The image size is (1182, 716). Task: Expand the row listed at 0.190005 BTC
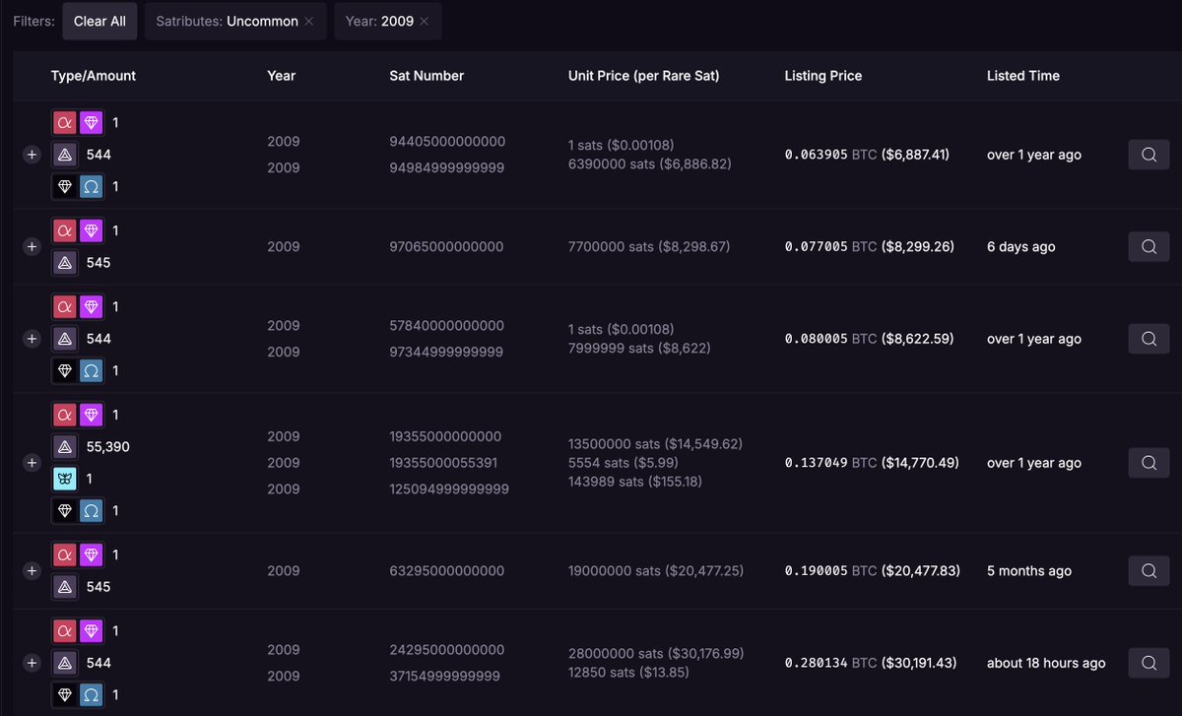(x=32, y=571)
